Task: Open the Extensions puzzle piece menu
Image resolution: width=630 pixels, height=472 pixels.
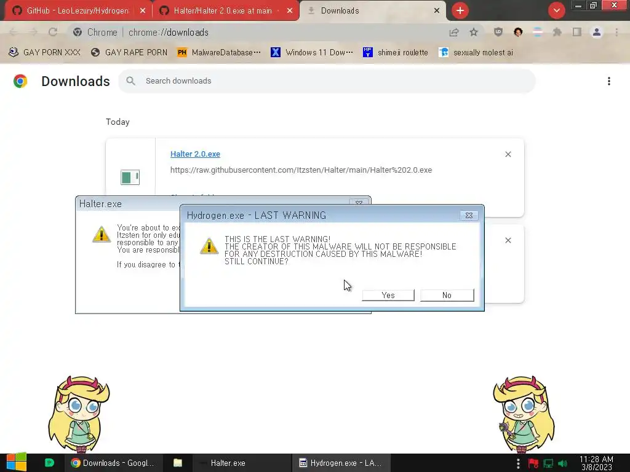Action: click(x=557, y=32)
